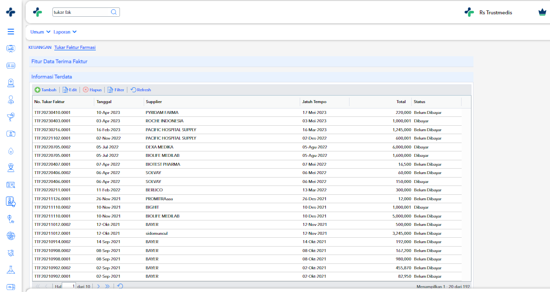This screenshot has height=292, width=550.
Task: Click the ROCHE INDONESIA supplier cell
Action: (222, 121)
